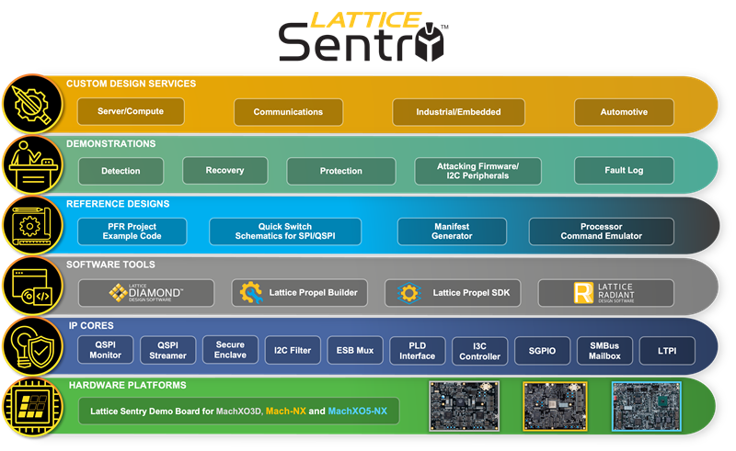
Task: Choose the Automotive design service
Action: (624, 112)
